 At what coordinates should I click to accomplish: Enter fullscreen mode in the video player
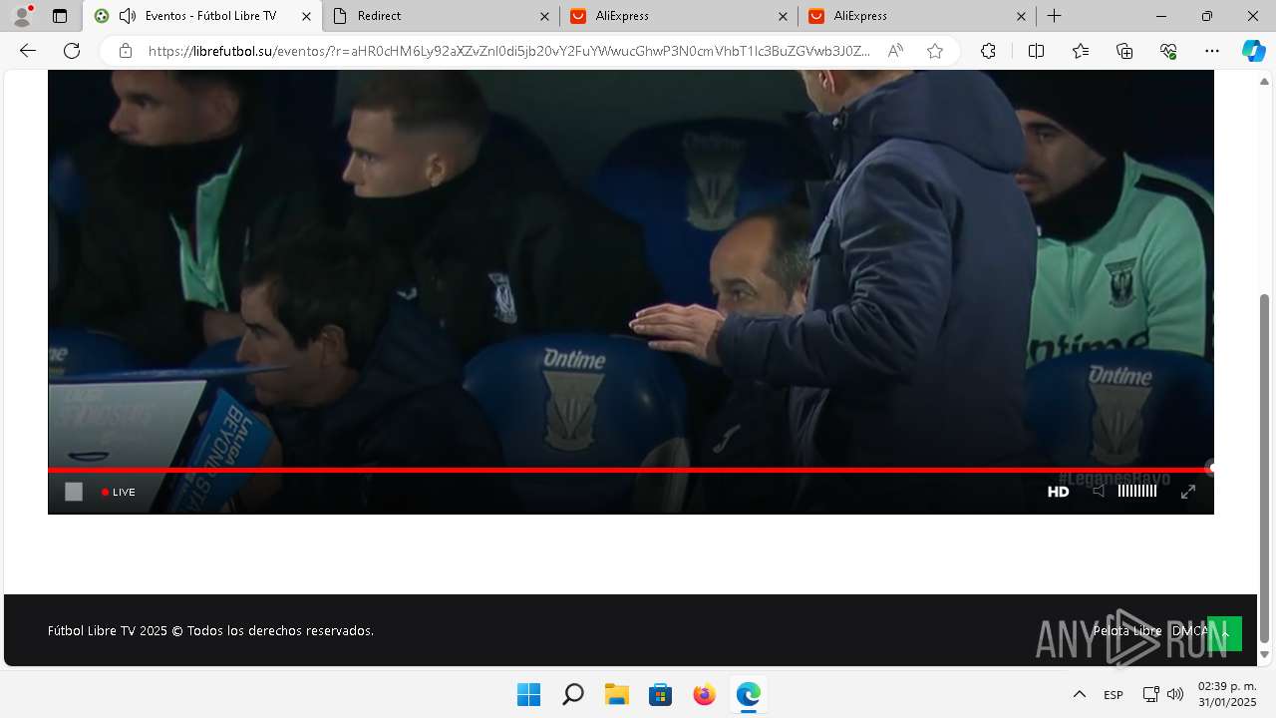click(1188, 492)
